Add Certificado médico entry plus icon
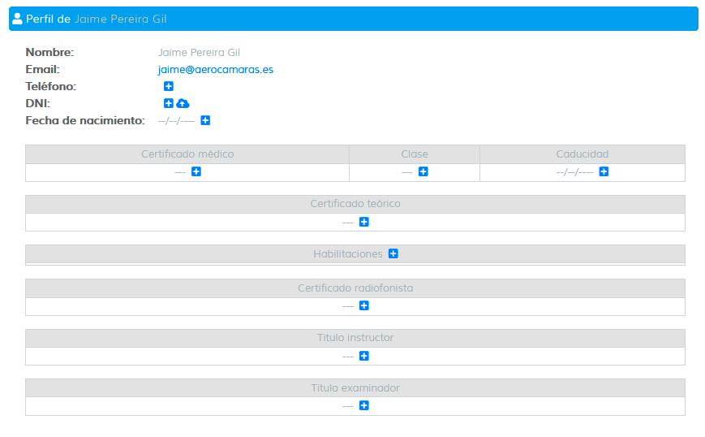Image resolution: width=705 pixels, height=437 pixels. click(196, 172)
